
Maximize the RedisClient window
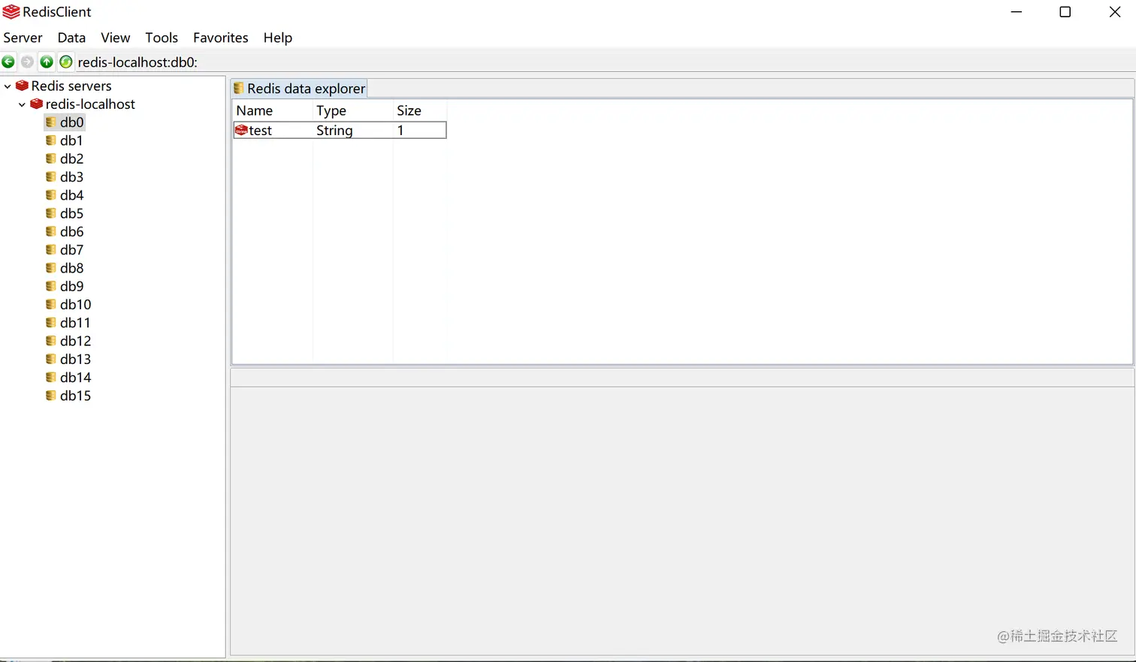1065,12
